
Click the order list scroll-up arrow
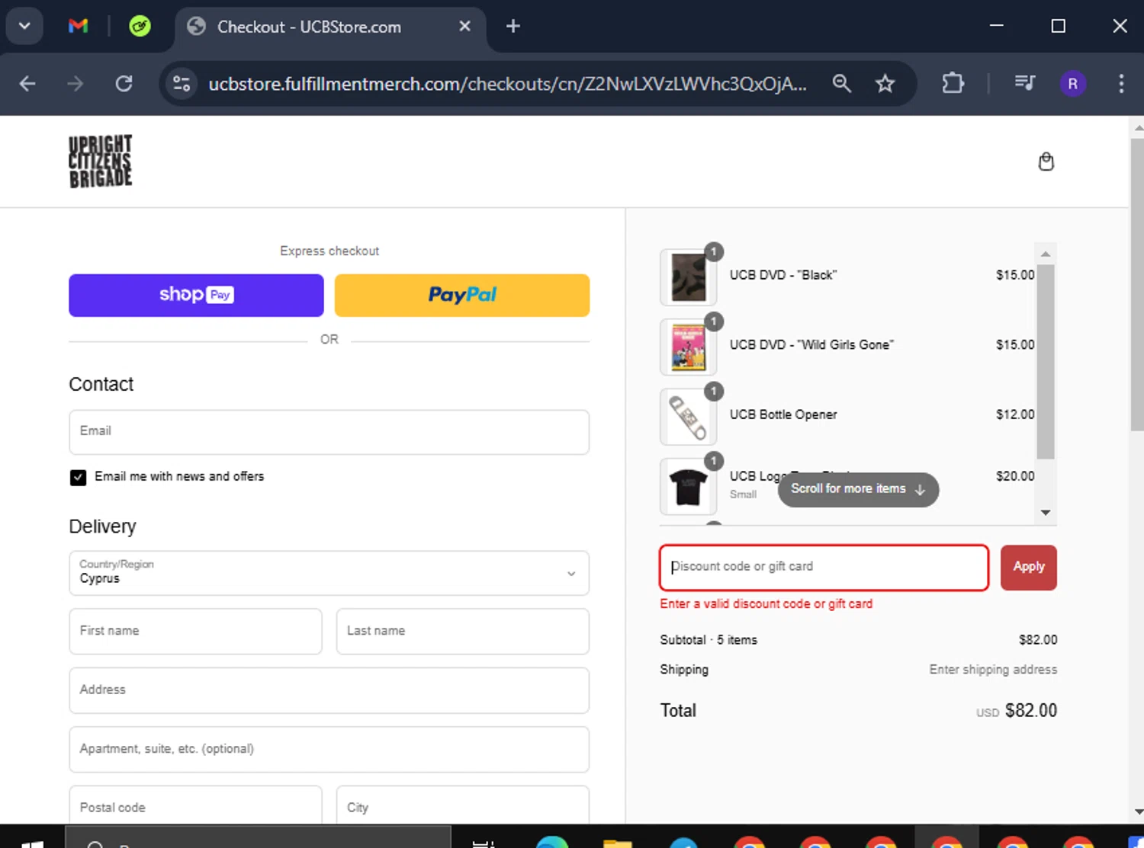(1046, 254)
